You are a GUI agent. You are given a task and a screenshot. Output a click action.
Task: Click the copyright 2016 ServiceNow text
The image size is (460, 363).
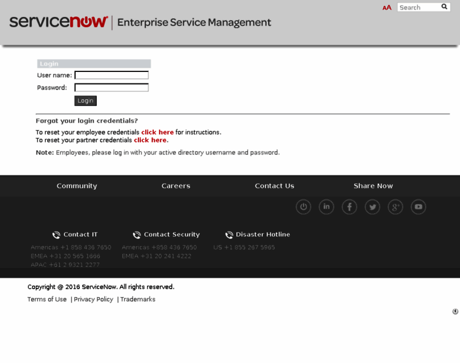(101, 287)
